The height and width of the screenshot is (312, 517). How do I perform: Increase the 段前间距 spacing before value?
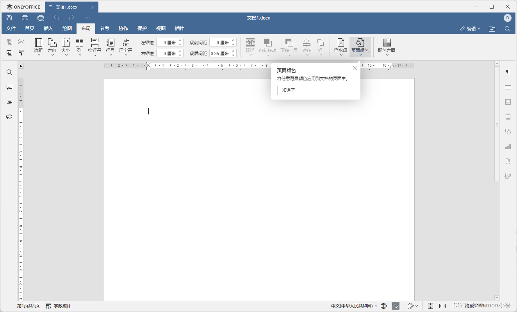coord(234,41)
